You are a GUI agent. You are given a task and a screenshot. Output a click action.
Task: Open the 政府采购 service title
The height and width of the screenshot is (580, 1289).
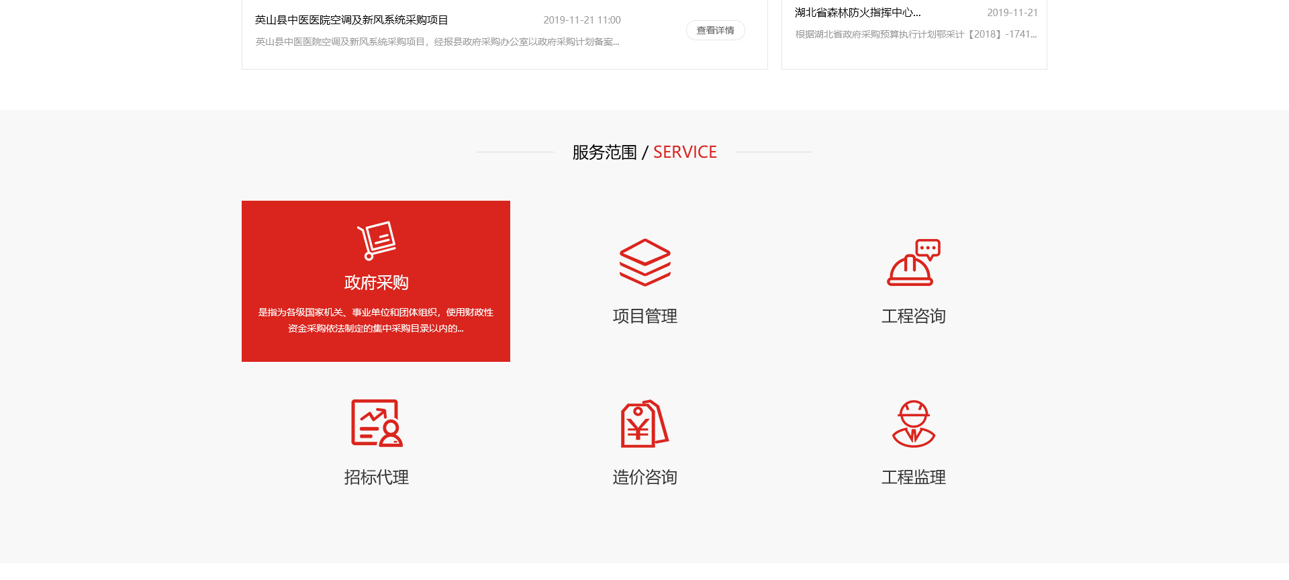[x=376, y=283]
